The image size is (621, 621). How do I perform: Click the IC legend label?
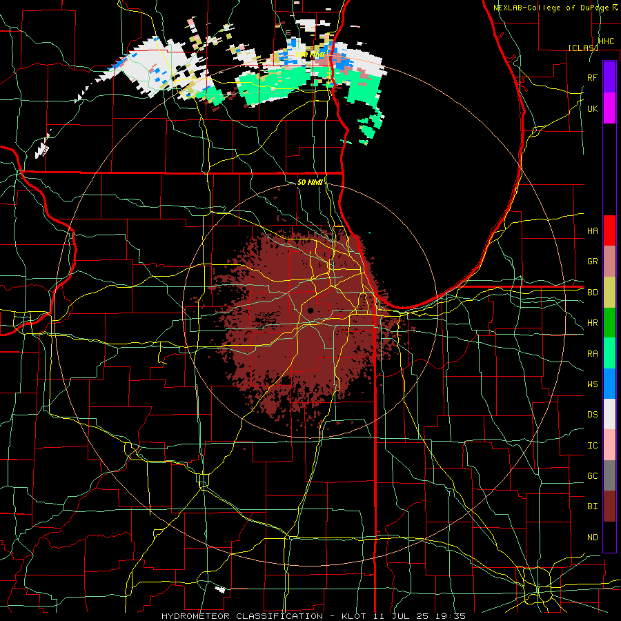click(592, 445)
